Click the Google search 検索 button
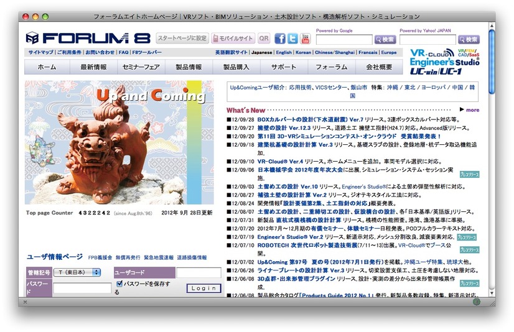Image resolution: width=514 pixels, height=332 pixels. (385, 40)
